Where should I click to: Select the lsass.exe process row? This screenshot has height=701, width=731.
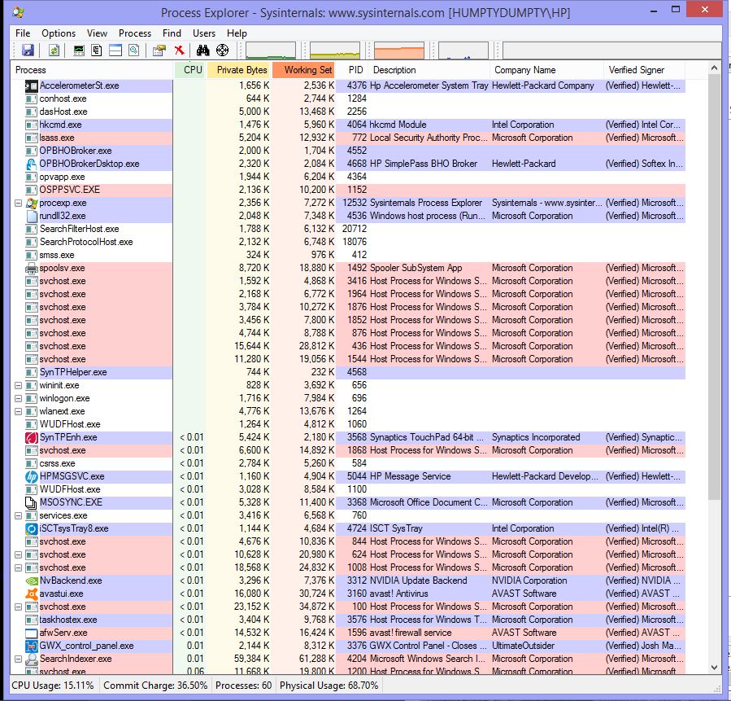click(350, 138)
